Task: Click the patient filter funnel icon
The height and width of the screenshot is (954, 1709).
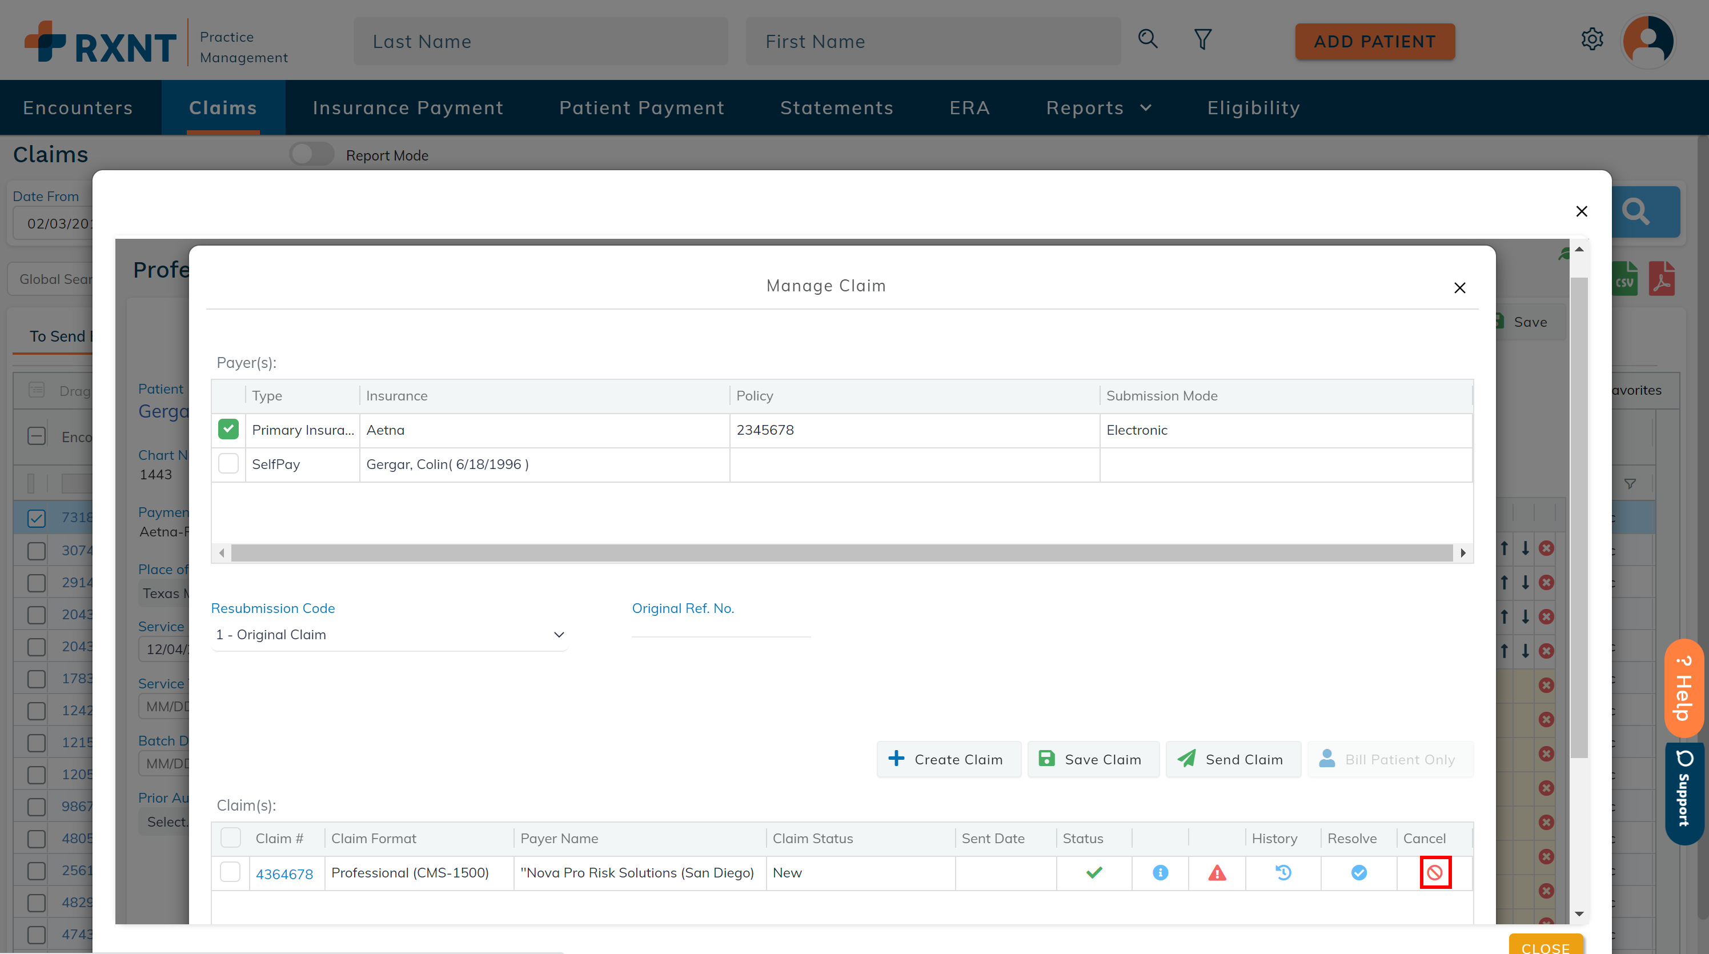Action: tap(1202, 40)
